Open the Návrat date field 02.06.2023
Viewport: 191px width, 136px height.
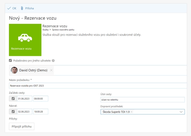point(25,112)
